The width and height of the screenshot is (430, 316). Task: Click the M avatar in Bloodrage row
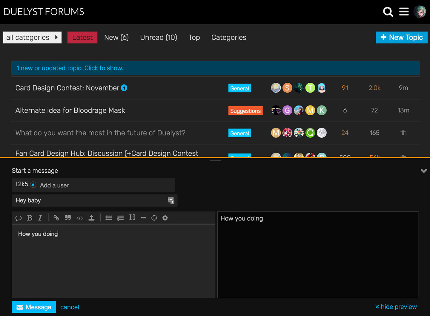pyautogui.click(x=310, y=110)
